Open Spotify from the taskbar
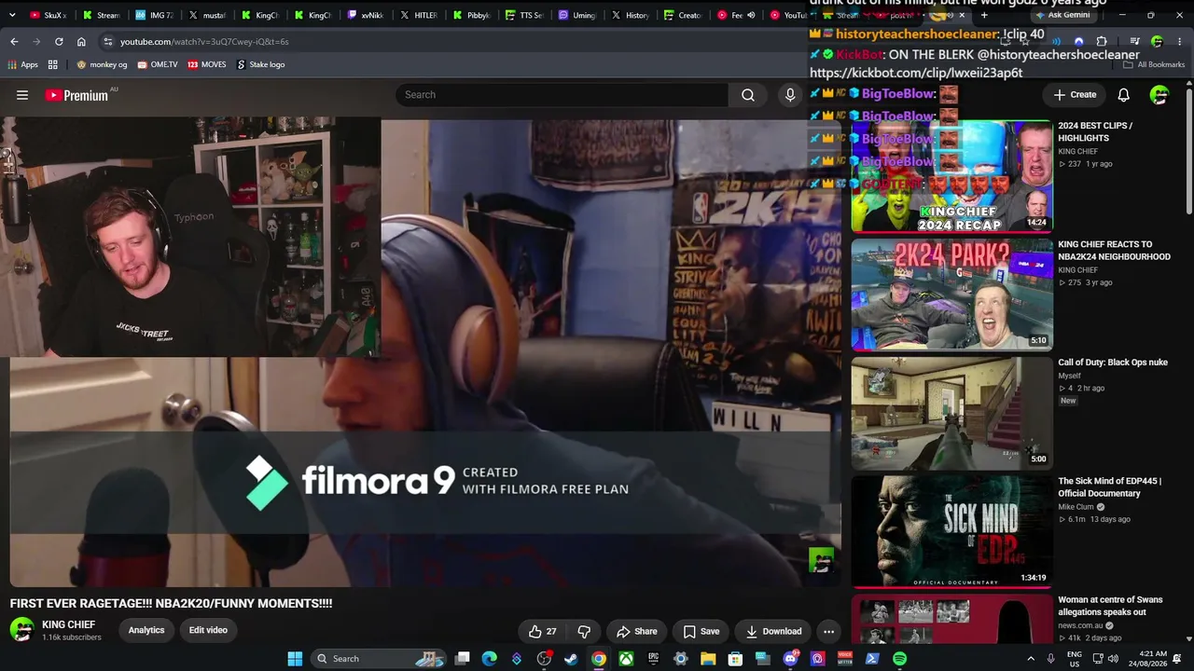This screenshot has width=1194, height=671. [x=899, y=659]
